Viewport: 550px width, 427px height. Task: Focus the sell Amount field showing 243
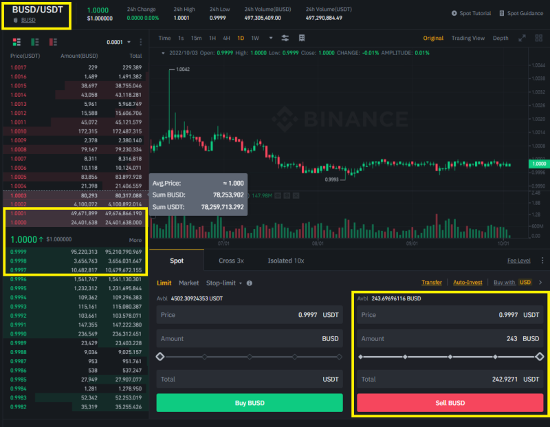[x=450, y=338]
